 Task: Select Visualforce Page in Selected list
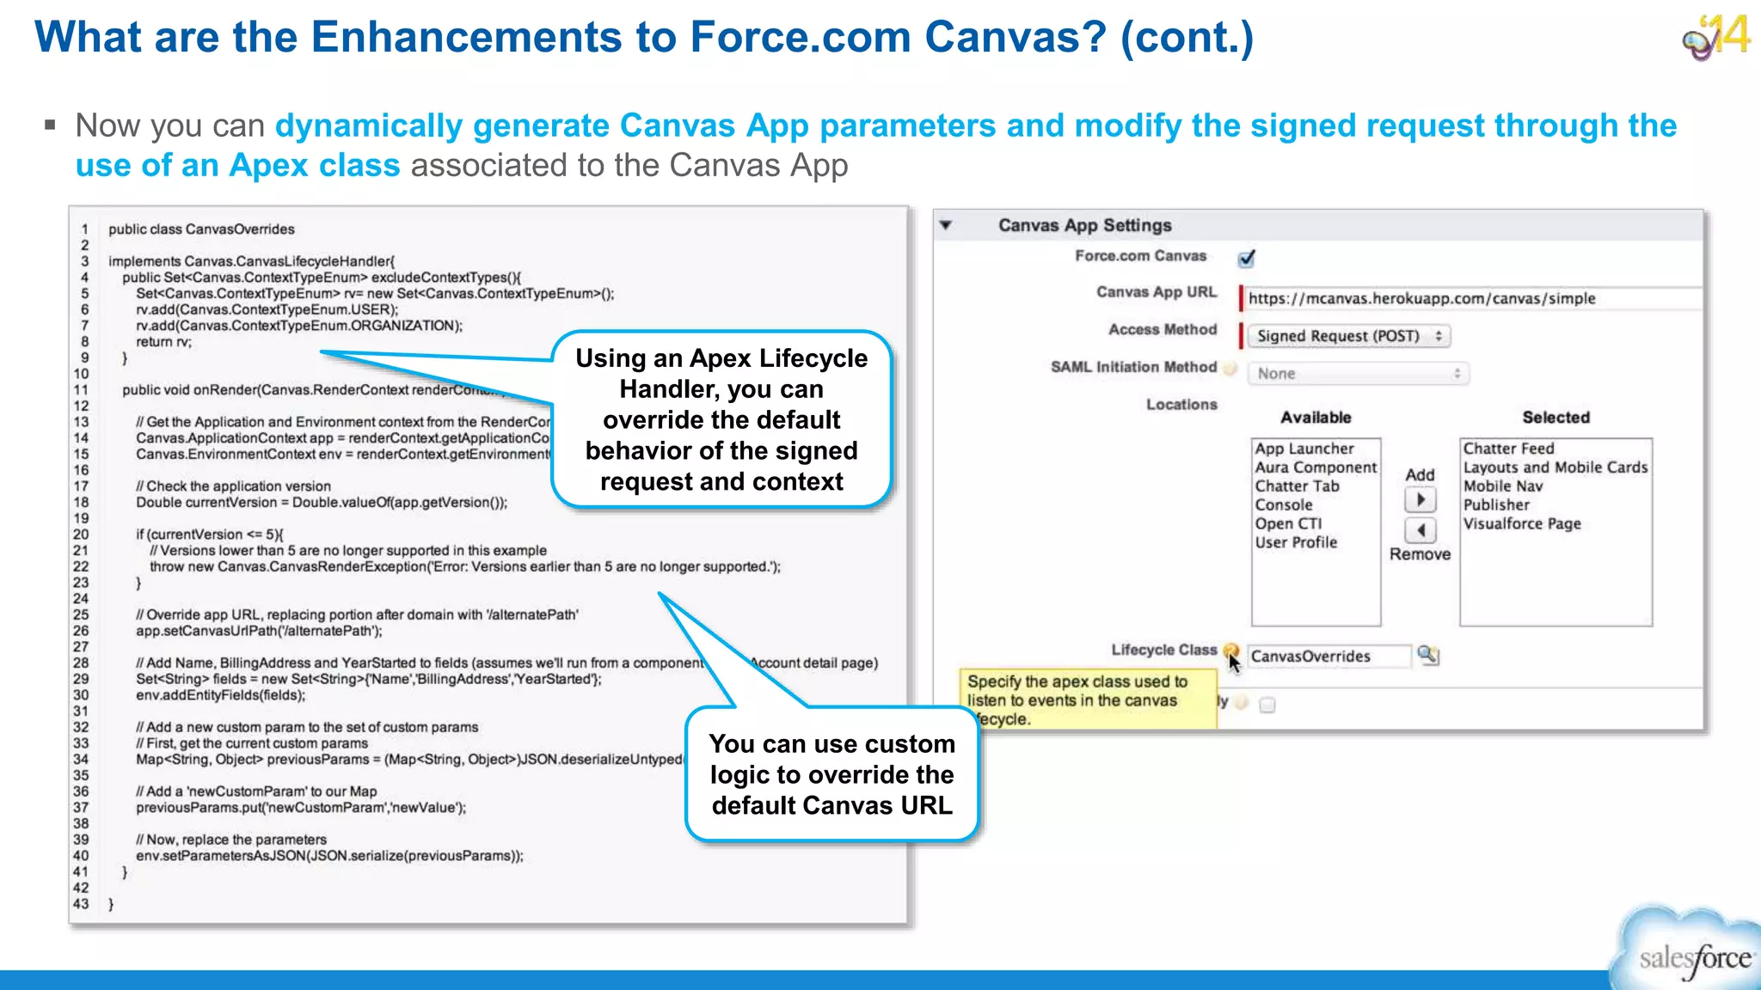pyautogui.click(x=1522, y=524)
